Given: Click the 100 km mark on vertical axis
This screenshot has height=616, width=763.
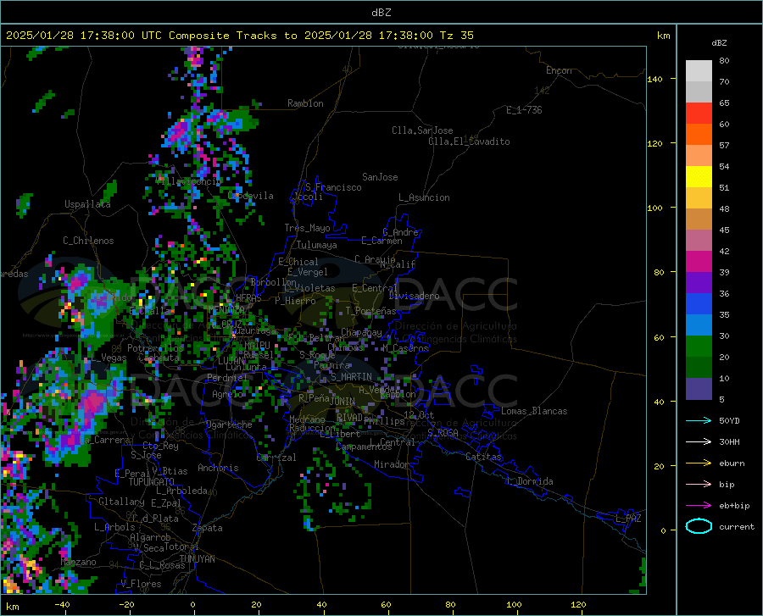Looking at the screenshot, I should pos(654,208).
